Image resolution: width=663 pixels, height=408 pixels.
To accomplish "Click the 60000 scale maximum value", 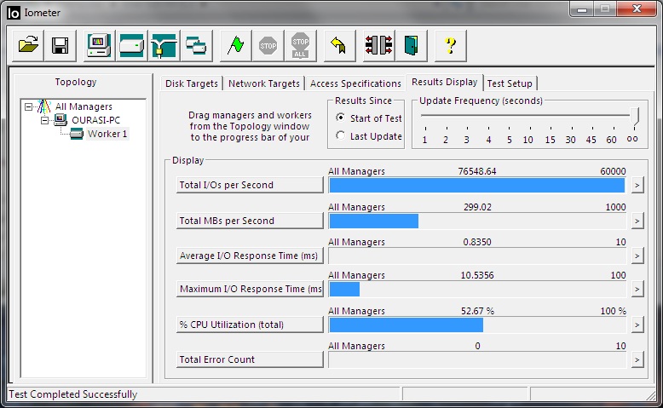I will [613, 171].
